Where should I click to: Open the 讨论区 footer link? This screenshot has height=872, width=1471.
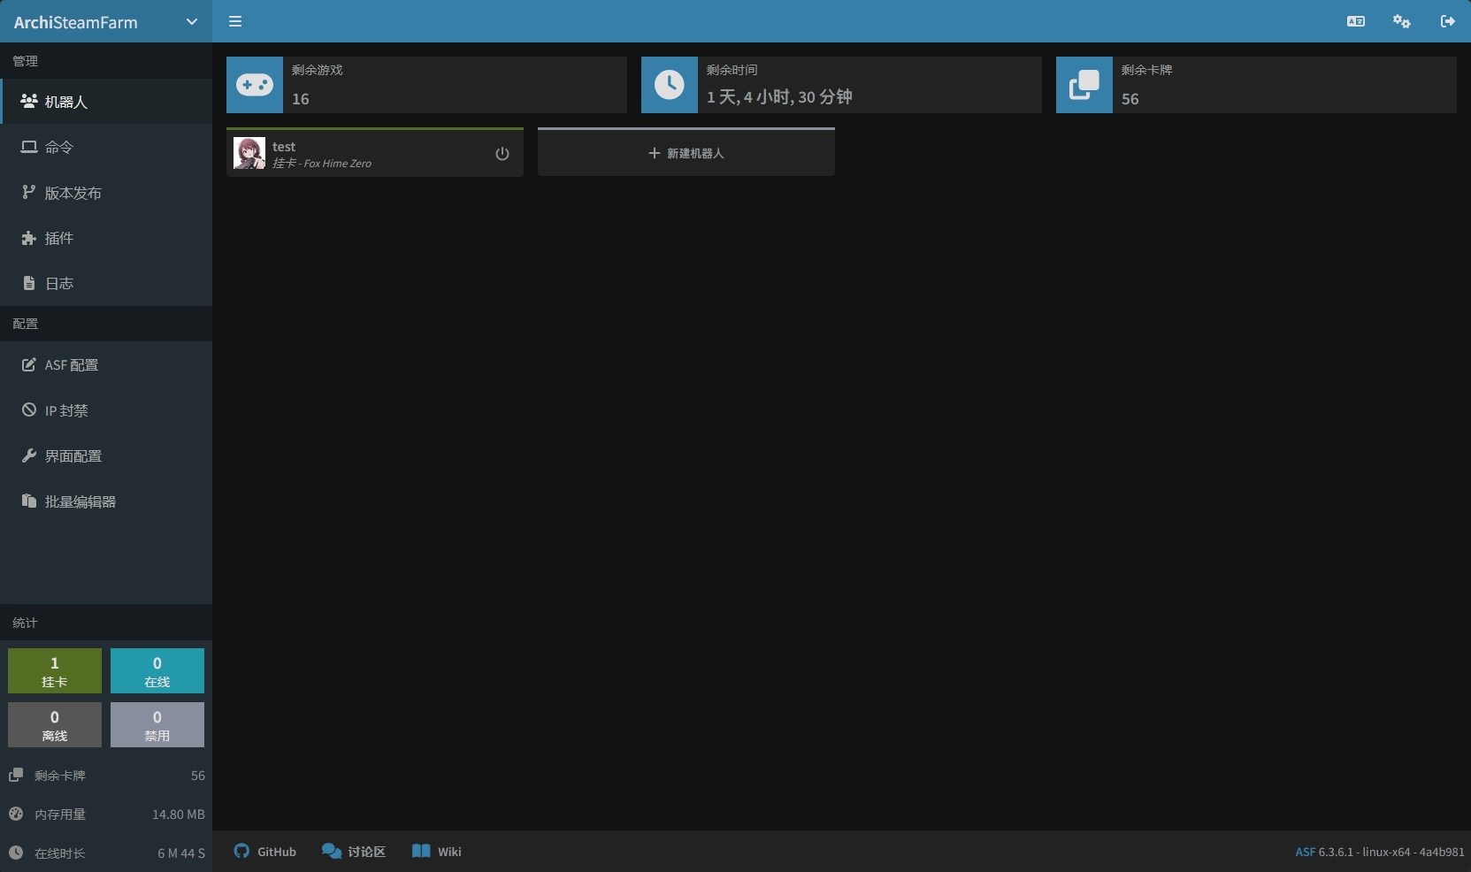(x=354, y=852)
